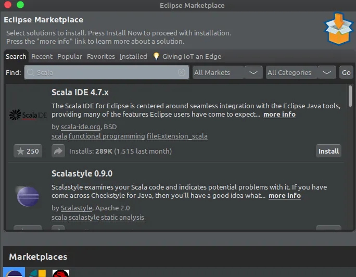Click the static analysis tag
Image resolution: width=356 pixels, height=277 pixels.
[122, 217]
